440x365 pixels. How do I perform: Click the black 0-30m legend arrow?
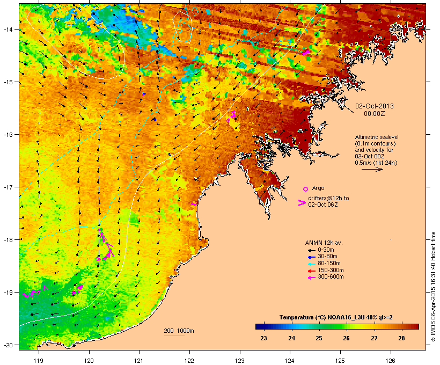pyautogui.click(x=312, y=251)
